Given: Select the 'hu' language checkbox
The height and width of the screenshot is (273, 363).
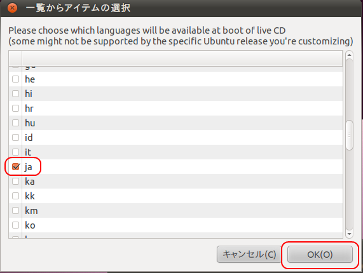Looking at the screenshot, I should pyautogui.click(x=15, y=123).
